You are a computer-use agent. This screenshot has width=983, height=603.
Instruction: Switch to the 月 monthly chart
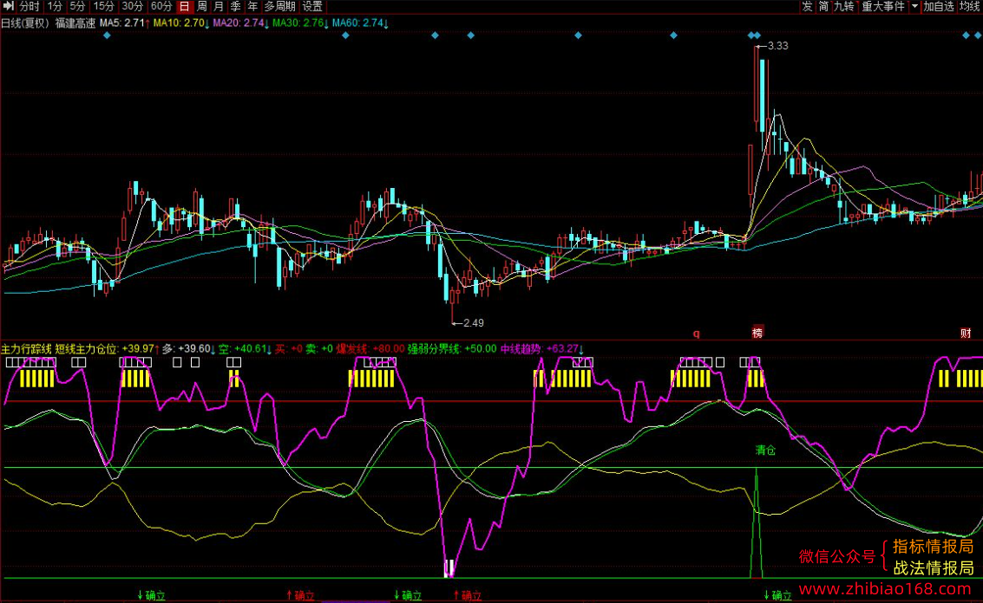click(x=219, y=6)
